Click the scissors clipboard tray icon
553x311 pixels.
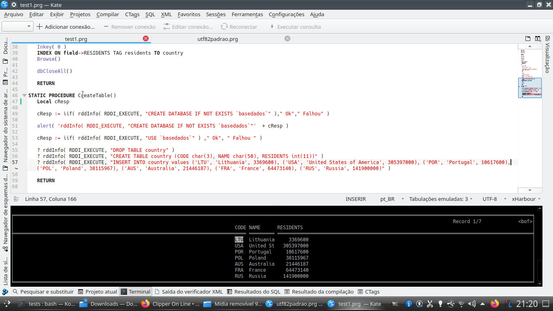[430, 304]
